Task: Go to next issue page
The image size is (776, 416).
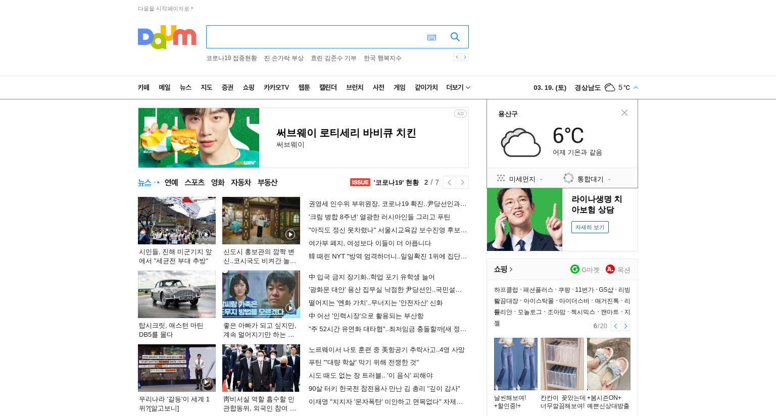Action: [x=462, y=182]
